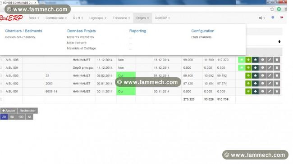This screenshot has height=164, width=293.
Task: Show 100 rows per page
Action: point(21,117)
